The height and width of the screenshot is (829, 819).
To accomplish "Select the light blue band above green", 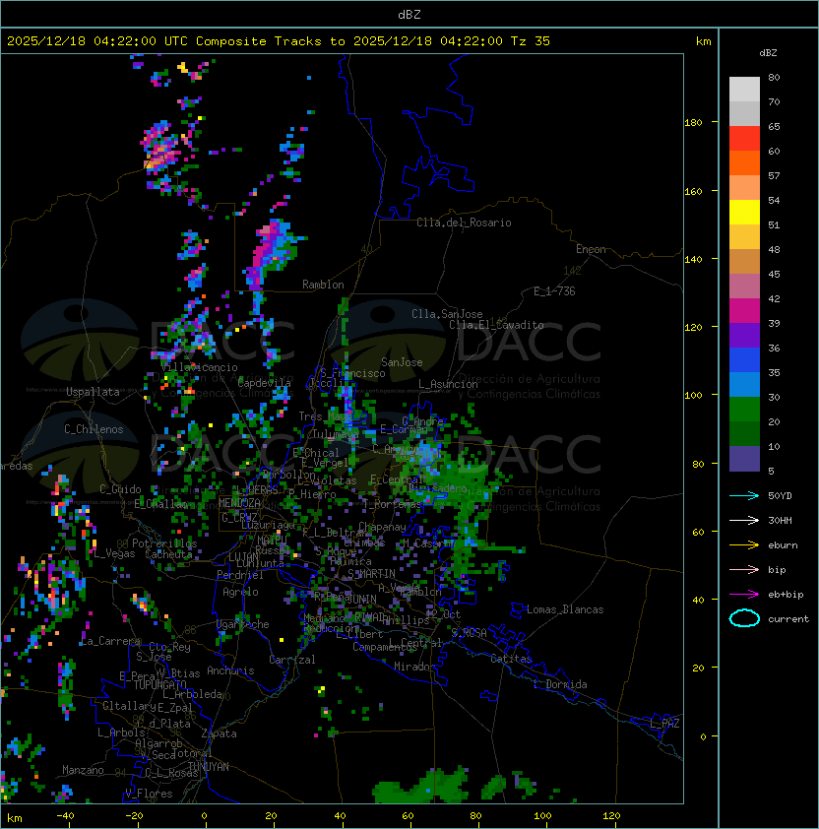I will coord(744,385).
